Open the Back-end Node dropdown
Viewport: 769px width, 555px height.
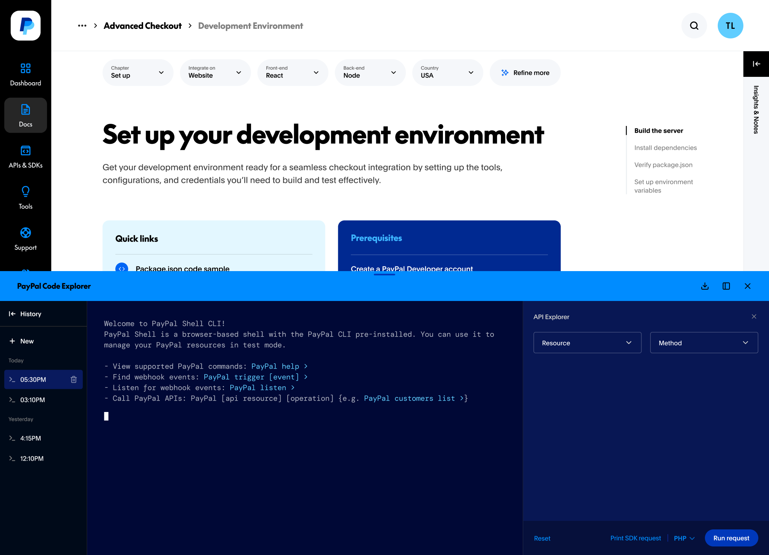pyautogui.click(x=370, y=73)
